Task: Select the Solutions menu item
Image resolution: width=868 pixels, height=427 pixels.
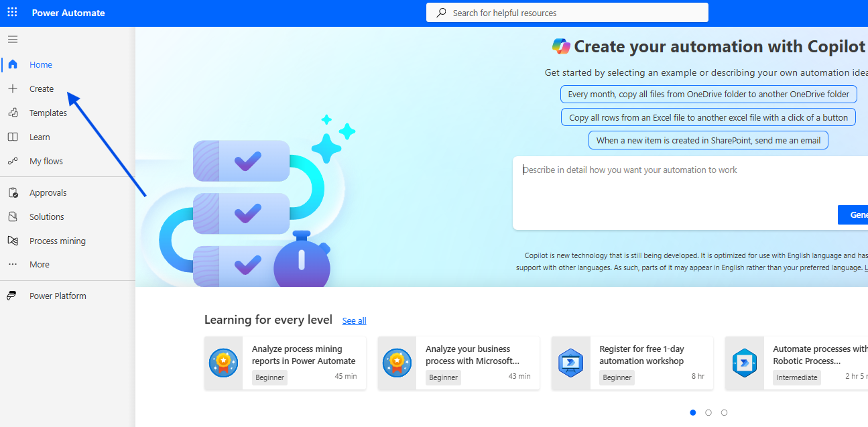Action: click(x=46, y=217)
